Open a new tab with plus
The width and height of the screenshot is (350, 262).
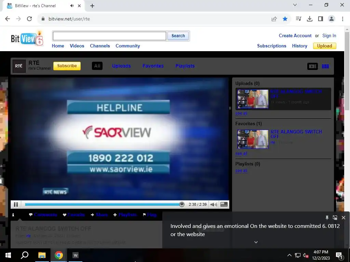tap(92, 6)
